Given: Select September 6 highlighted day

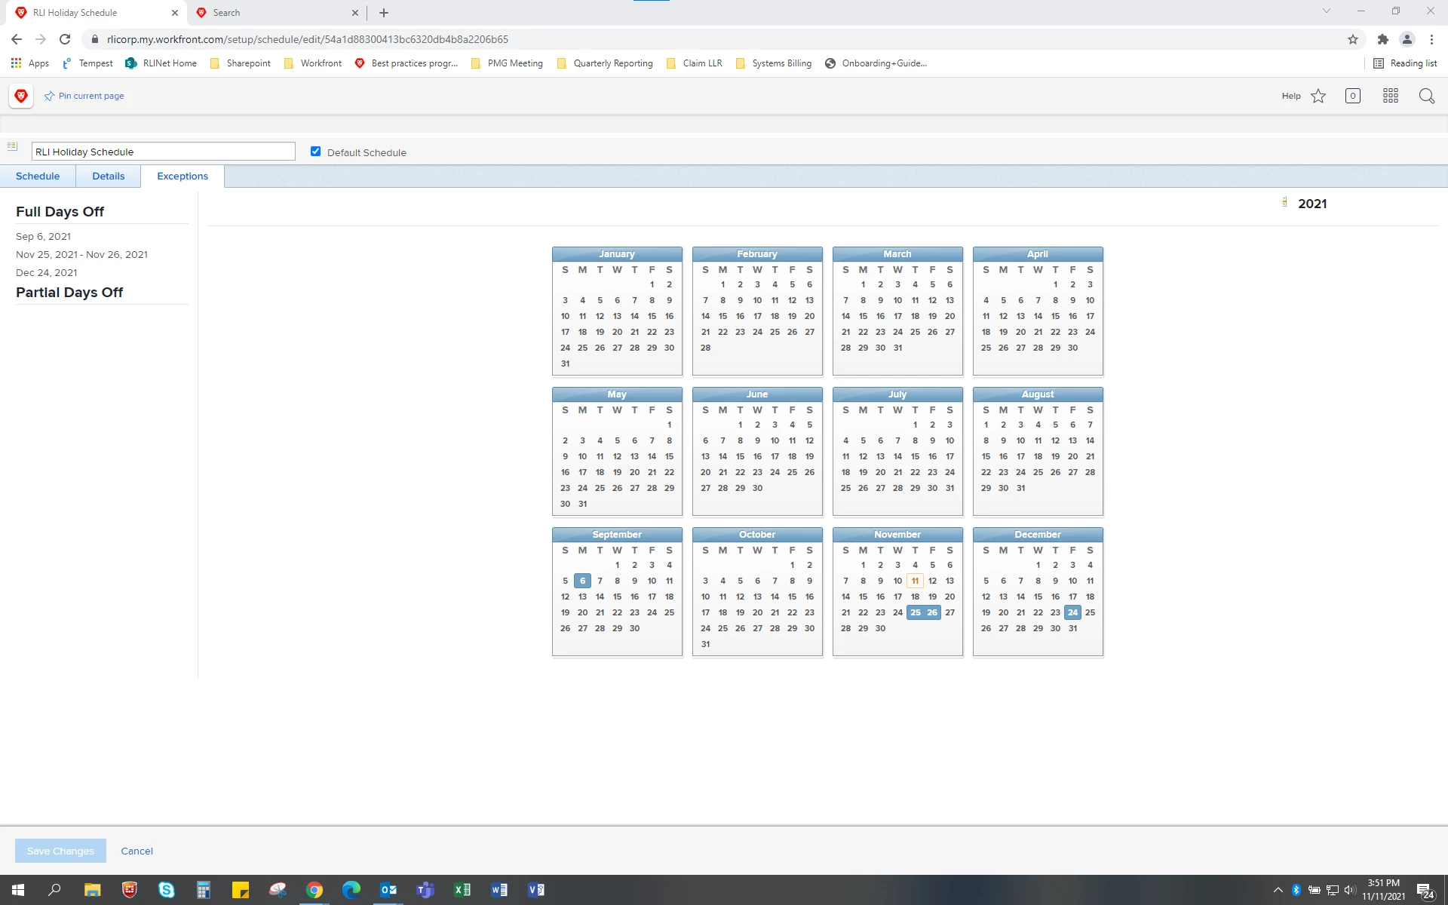Looking at the screenshot, I should coord(582,581).
